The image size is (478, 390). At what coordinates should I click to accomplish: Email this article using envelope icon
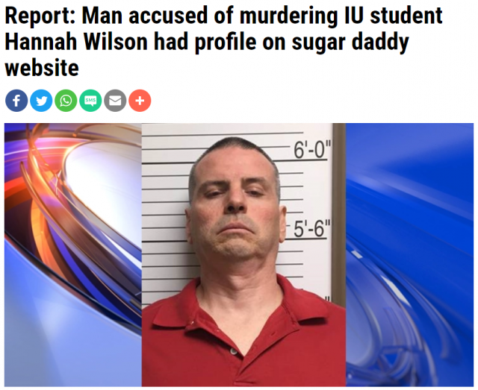tap(115, 101)
